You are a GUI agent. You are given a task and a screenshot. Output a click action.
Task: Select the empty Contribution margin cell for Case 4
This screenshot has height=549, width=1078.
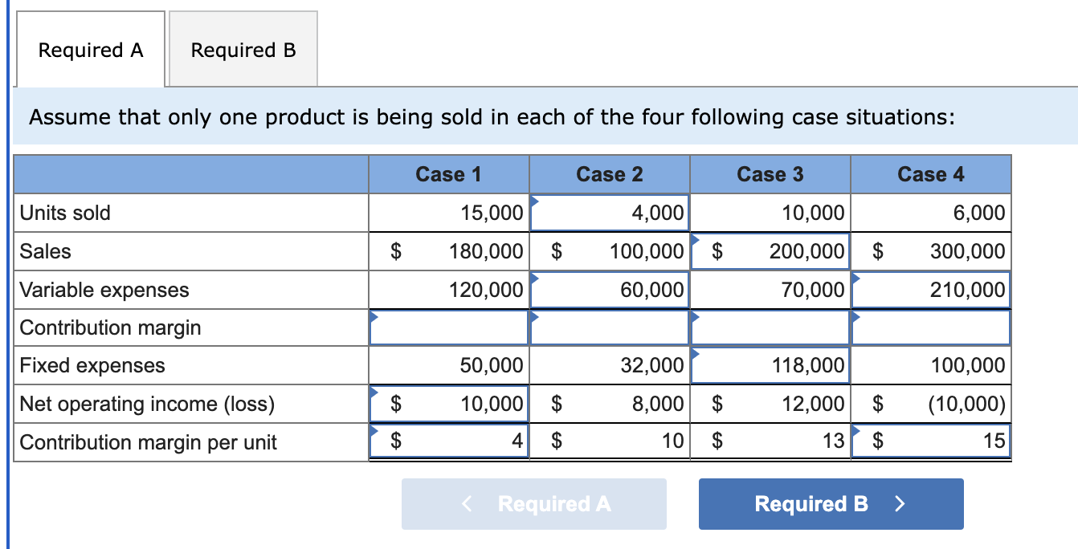pos(931,327)
